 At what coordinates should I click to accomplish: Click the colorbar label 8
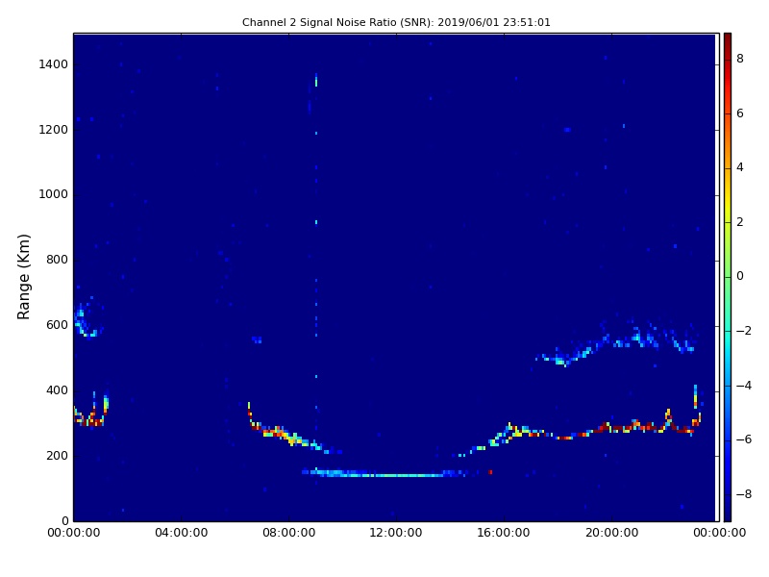coord(740,59)
